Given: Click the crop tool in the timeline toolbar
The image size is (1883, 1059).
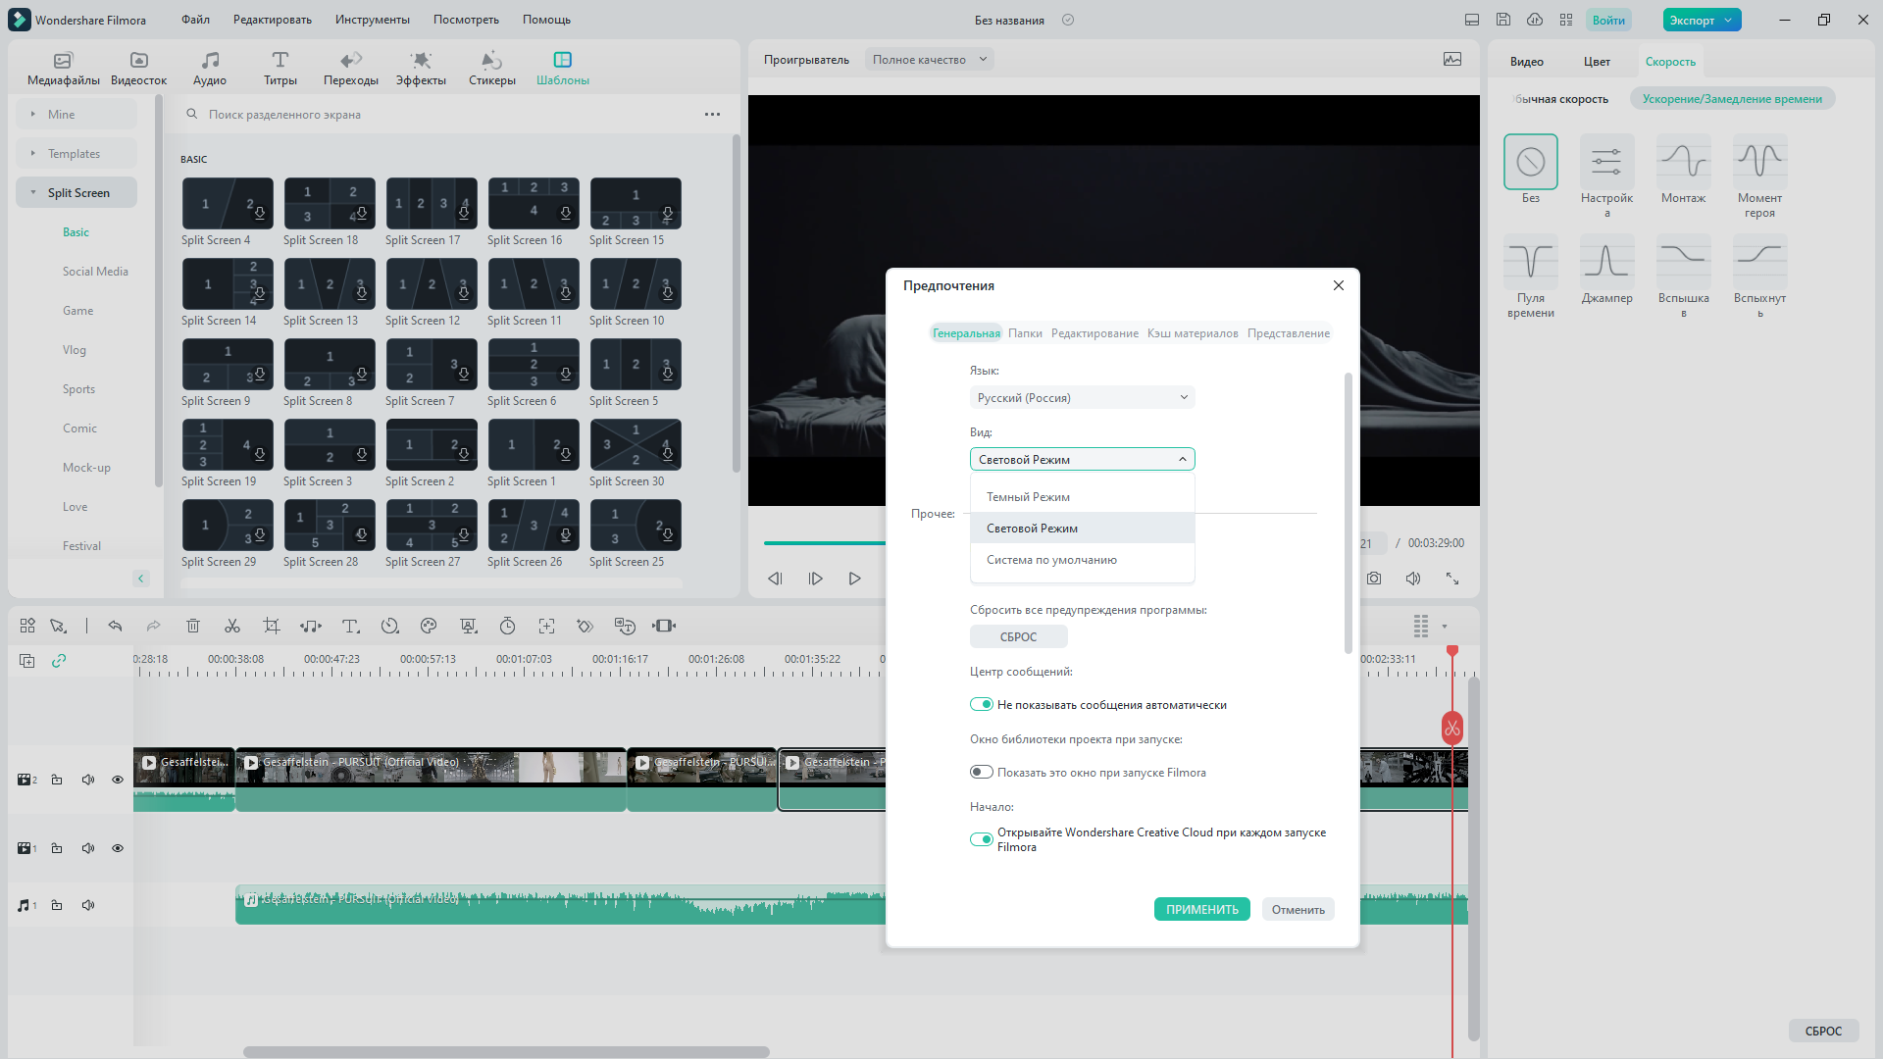Looking at the screenshot, I should pyautogui.click(x=272, y=626).
